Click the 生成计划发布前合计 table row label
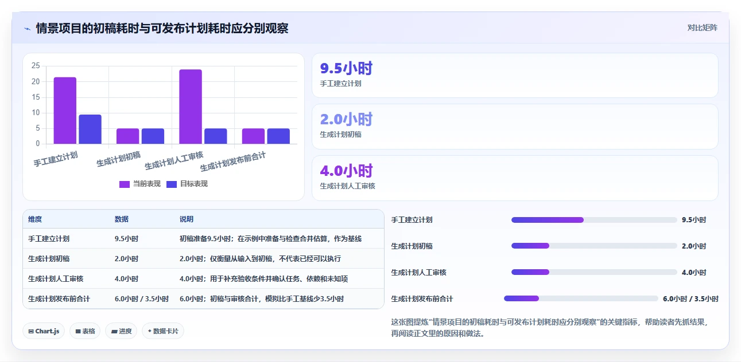The width and height of the screenshot is (741, 362). 59,299
